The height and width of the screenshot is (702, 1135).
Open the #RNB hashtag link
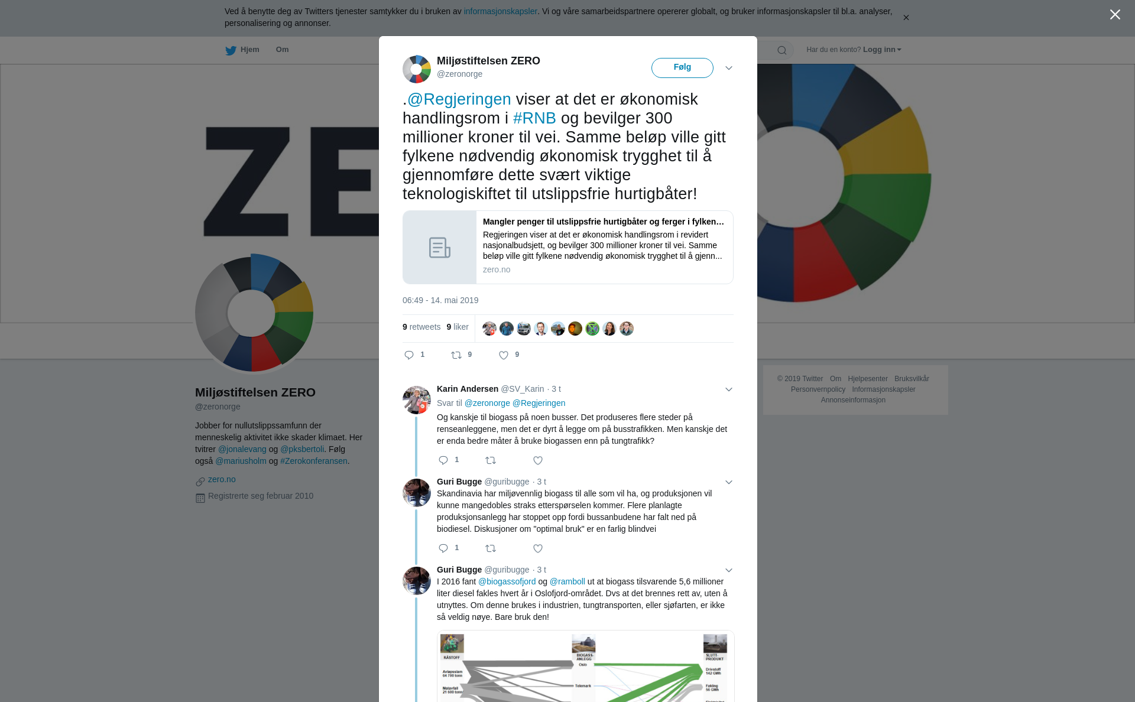534,118
